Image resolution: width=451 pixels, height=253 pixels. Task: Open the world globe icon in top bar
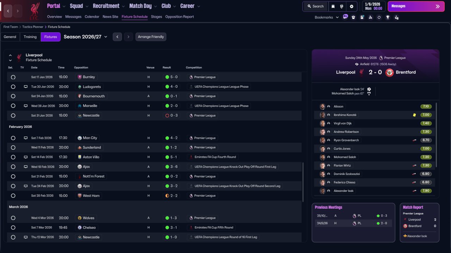(342, 6)
